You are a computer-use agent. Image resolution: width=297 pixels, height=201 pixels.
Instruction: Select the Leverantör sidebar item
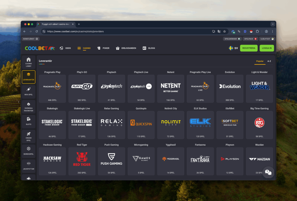29,77
